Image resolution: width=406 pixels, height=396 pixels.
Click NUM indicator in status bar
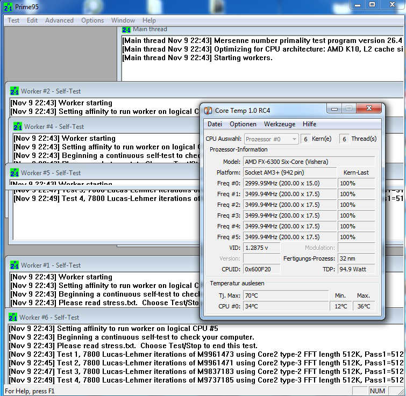pos(377,391)
